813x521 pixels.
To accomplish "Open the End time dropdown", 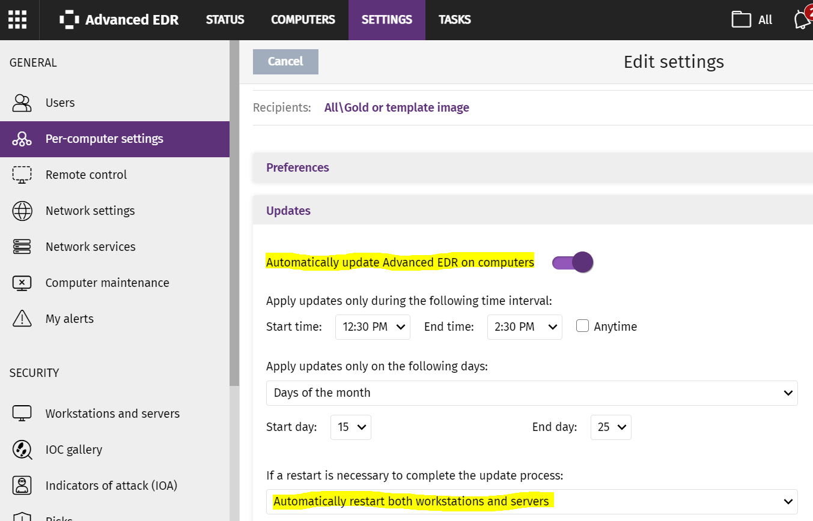I will coord(525,327).
